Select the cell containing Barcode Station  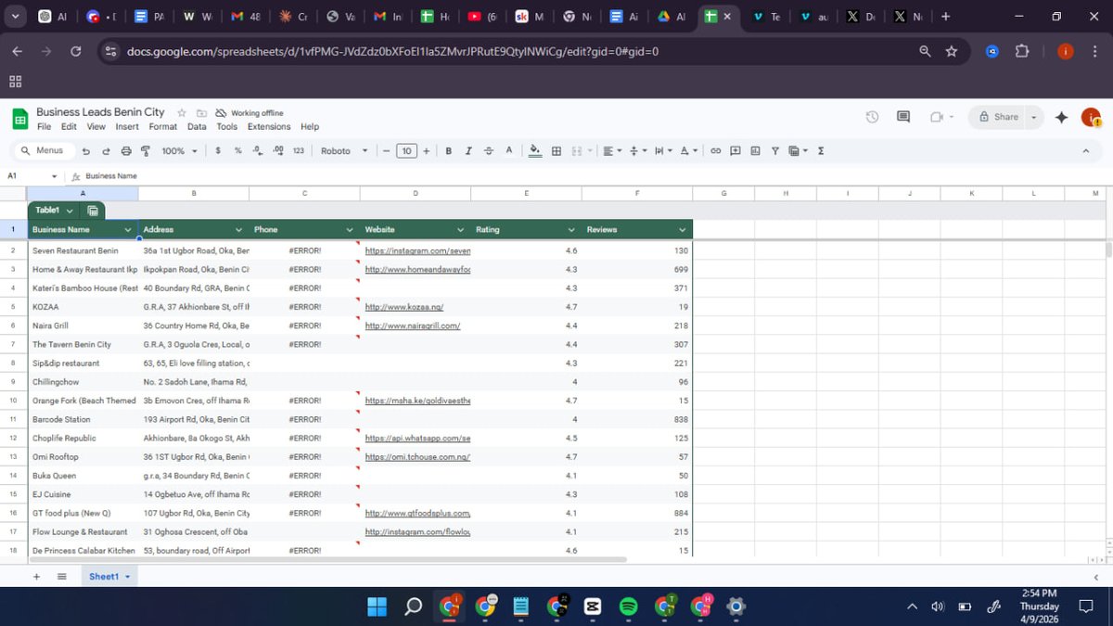point(83,420)
